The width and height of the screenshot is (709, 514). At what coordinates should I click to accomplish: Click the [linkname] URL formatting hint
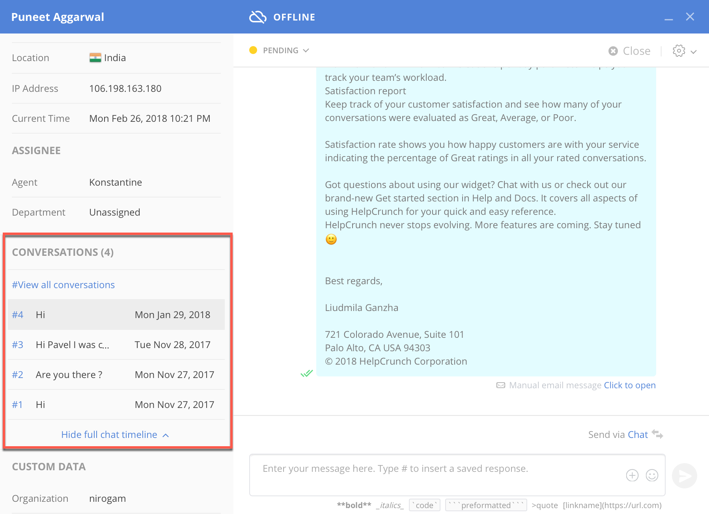612,505
